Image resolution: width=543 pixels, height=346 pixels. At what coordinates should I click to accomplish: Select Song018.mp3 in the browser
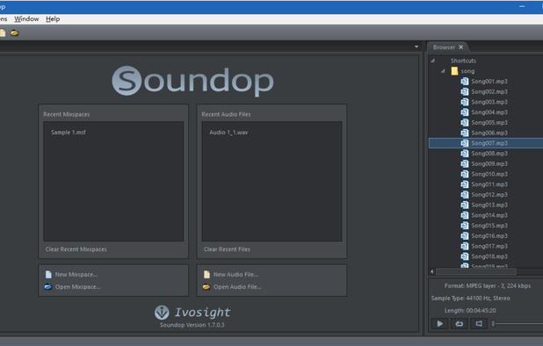tap(489, 256)
